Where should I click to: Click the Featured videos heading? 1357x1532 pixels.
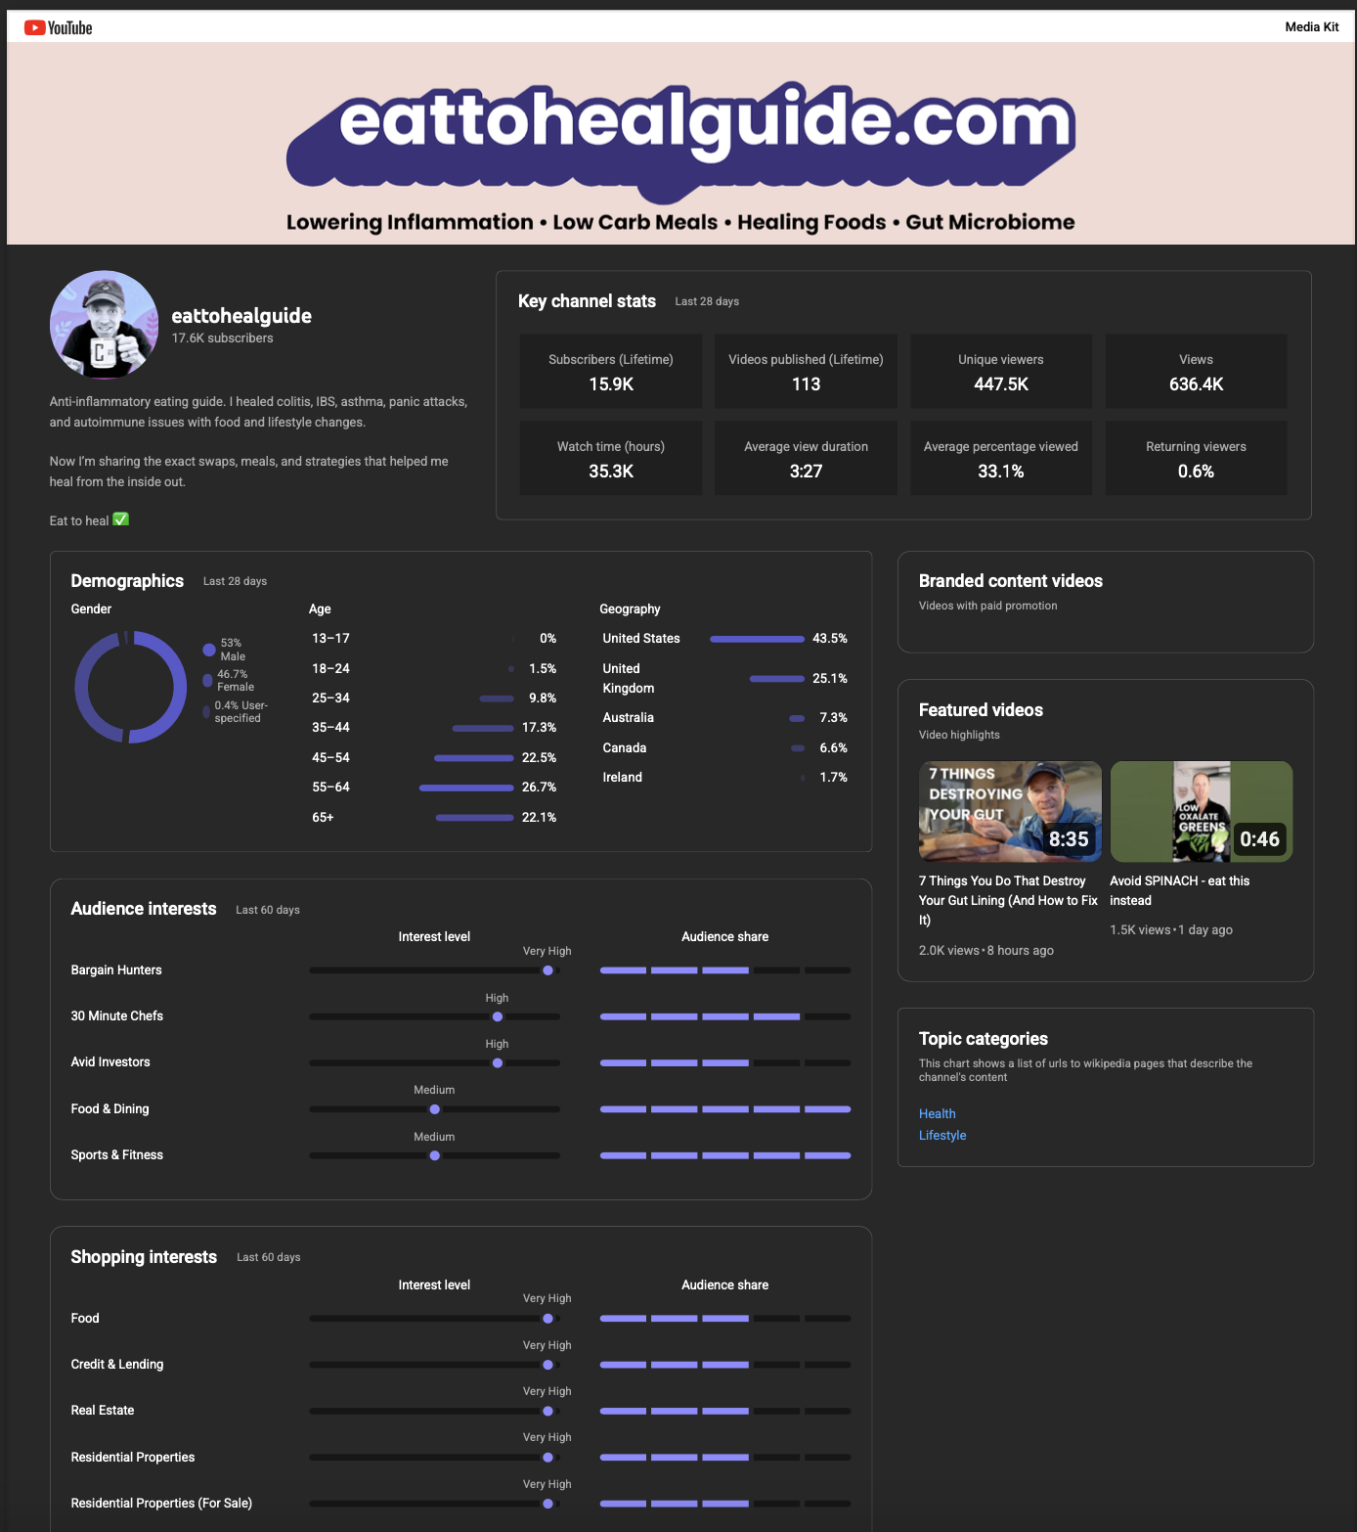pyautogui.click(x=981, y=709)
